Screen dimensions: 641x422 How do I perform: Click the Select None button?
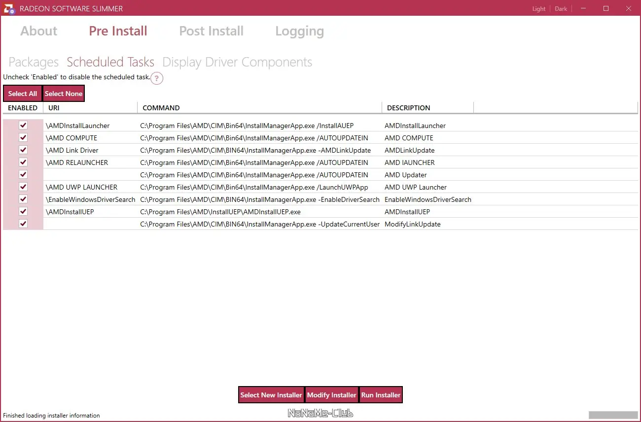point(64,94)
